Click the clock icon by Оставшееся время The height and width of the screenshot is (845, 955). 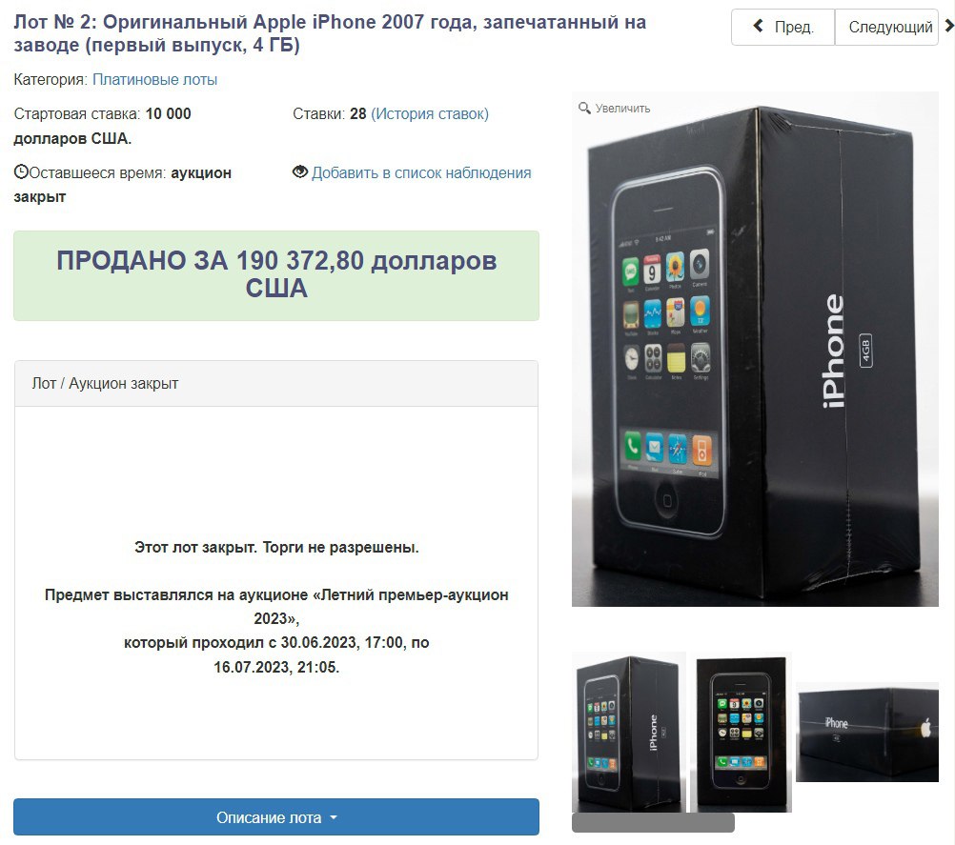click(21, 172)
